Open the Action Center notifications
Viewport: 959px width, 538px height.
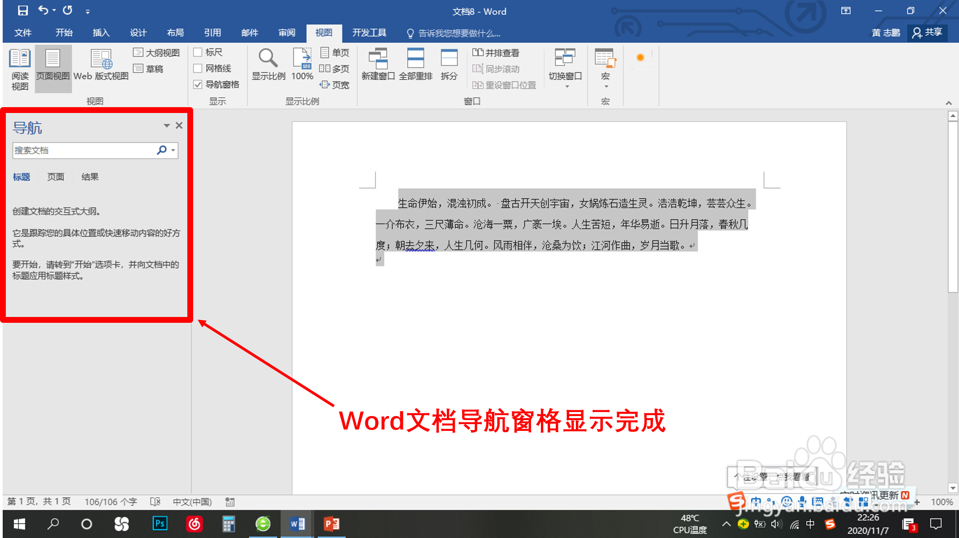(x=936, y=524)
